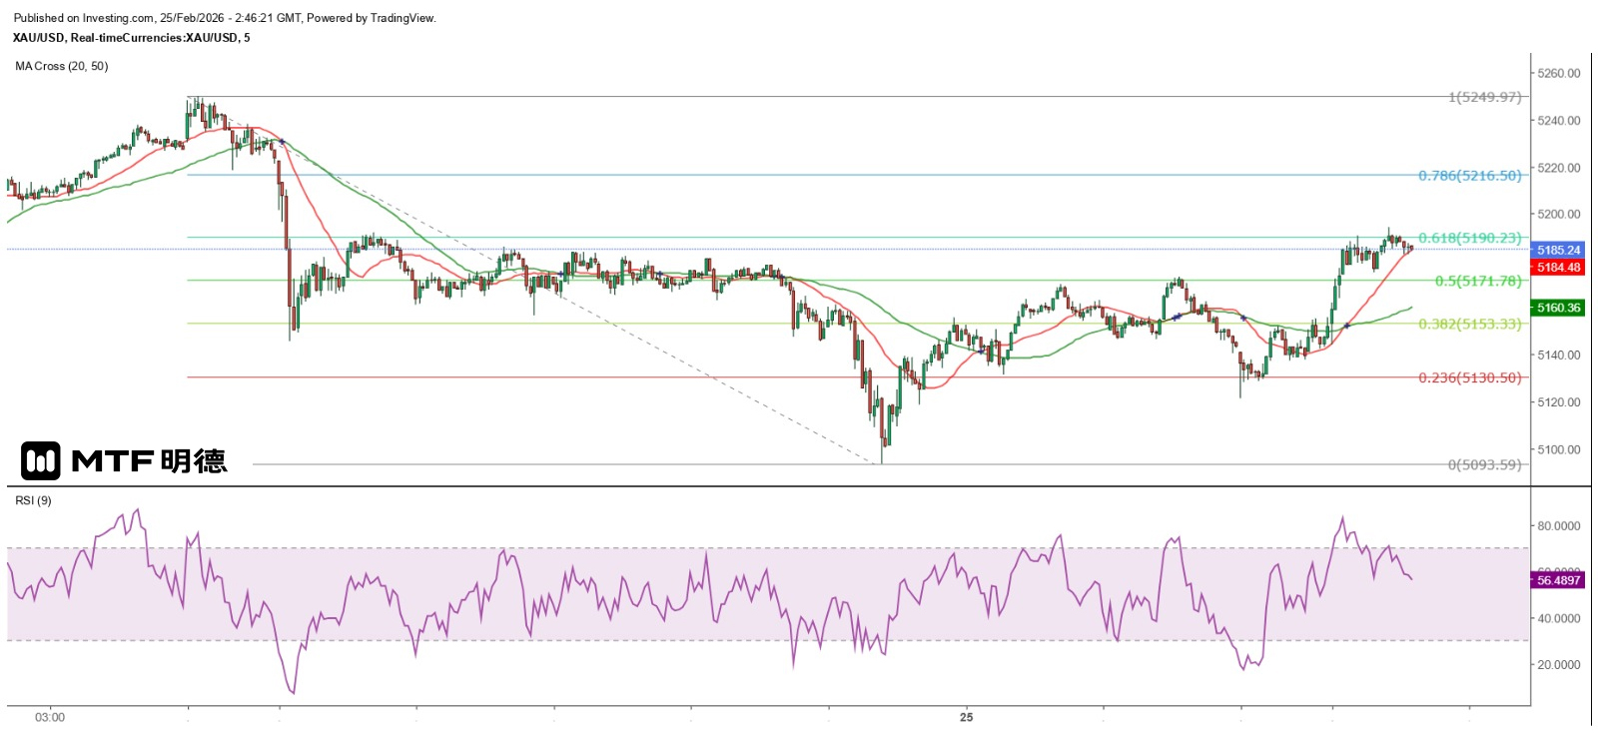1598x733 pixels.
Task: Click the blue 5185.24 current price tag
Action: pyautogui.click(x=1558, y=250)
